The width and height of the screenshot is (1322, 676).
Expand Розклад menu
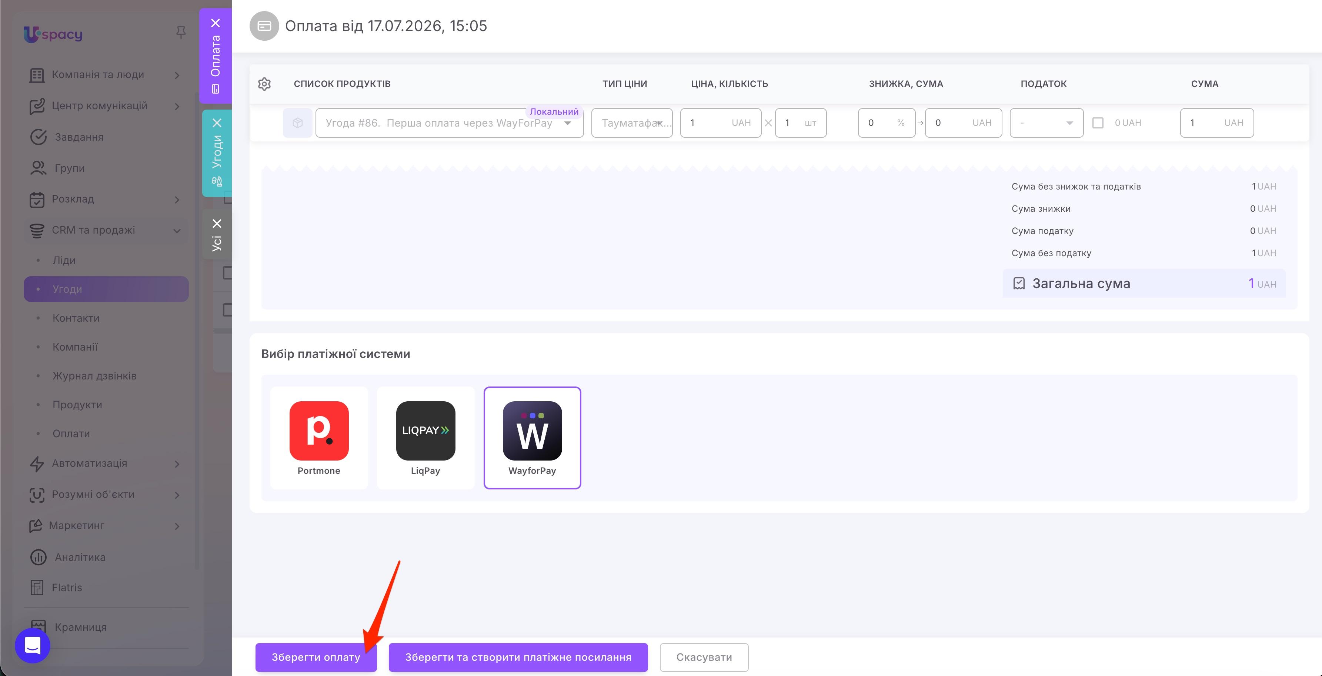coord(177,200)
